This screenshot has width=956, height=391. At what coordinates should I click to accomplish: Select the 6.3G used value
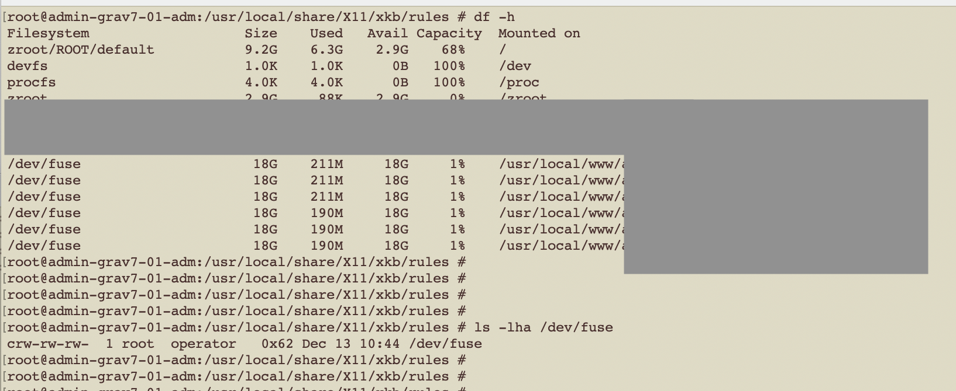click(326, 50)
